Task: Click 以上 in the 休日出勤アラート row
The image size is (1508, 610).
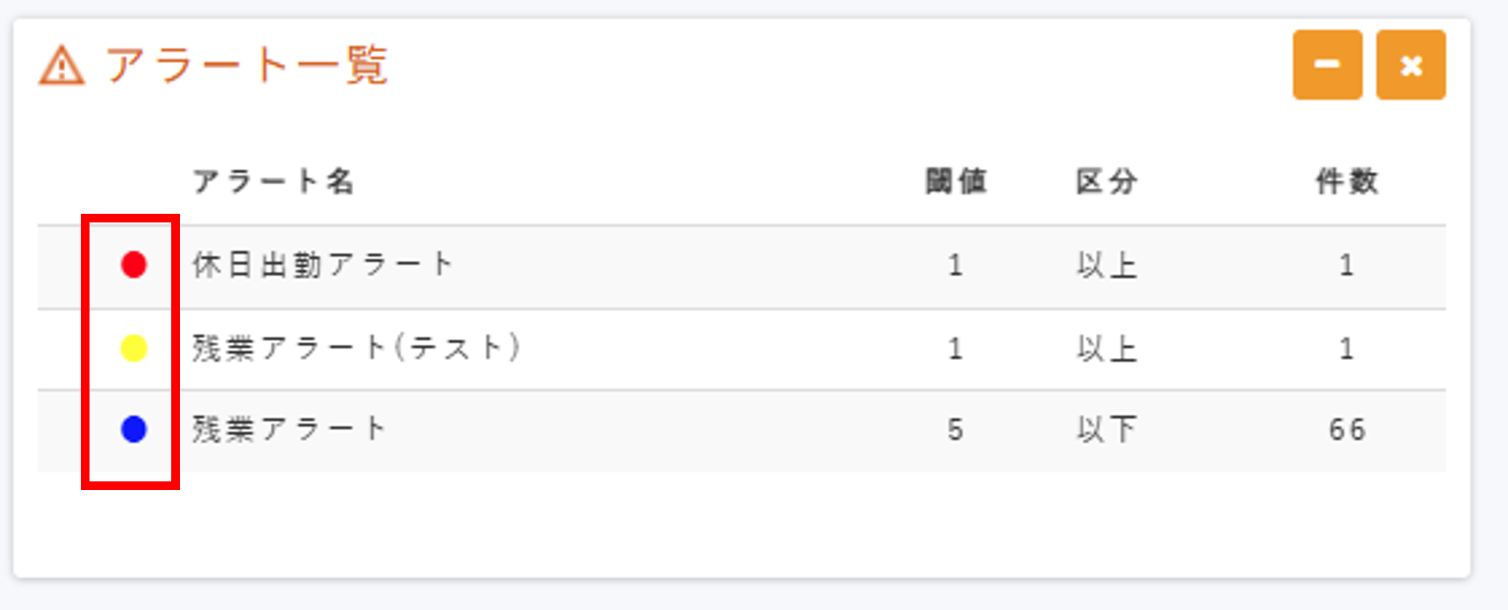Action: tap(1106, 264)
